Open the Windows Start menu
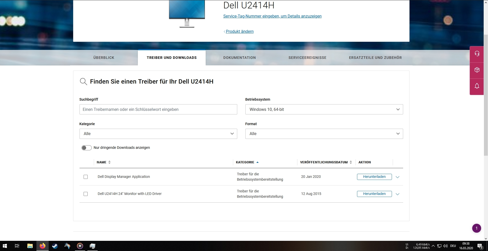The image size is (488, 251). pyautogui.click(x=5, y=246)
